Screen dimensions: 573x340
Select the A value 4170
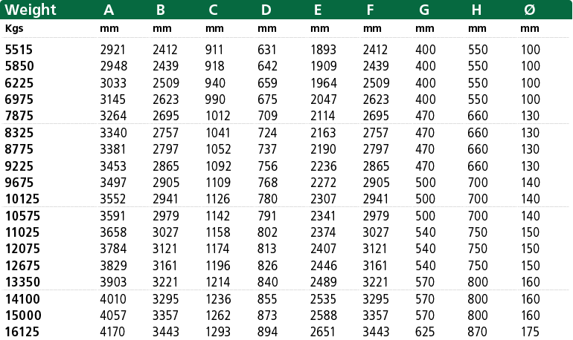pyautogui.click(x=112, y=332)
